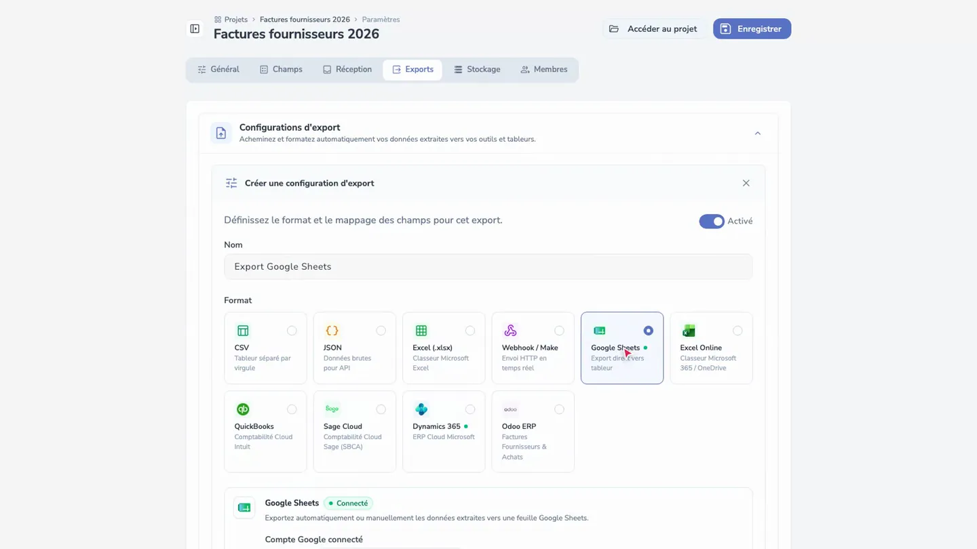
Task: Click the Nom input field
Action: 488,267
